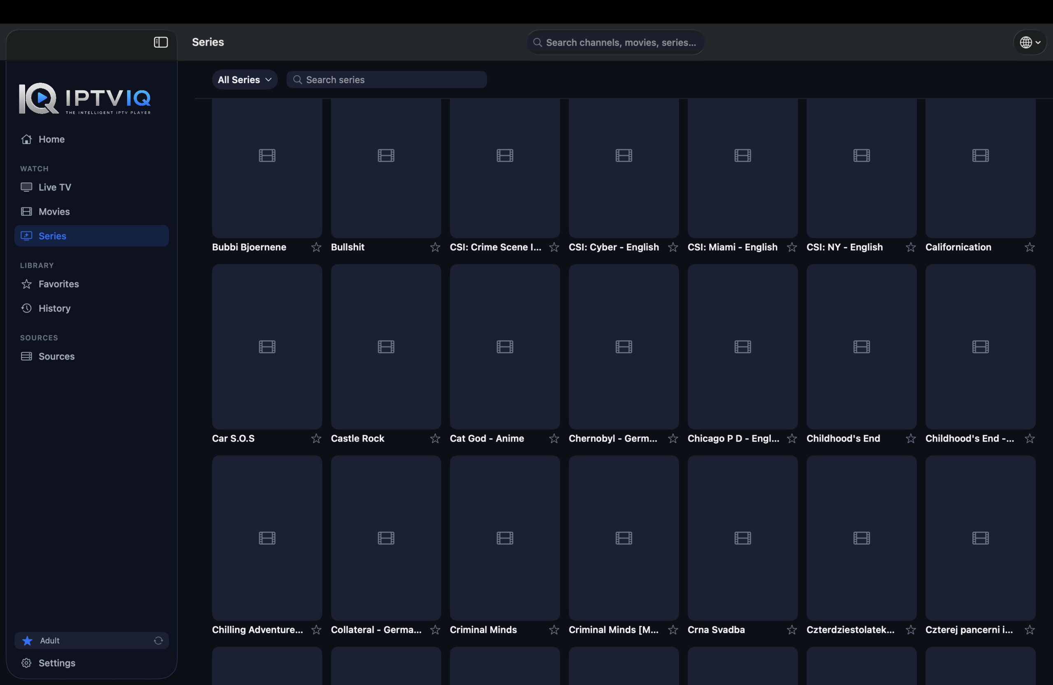Refresh via the sync icon beside Adult
1053x685 pixels.
pos(158,640)
